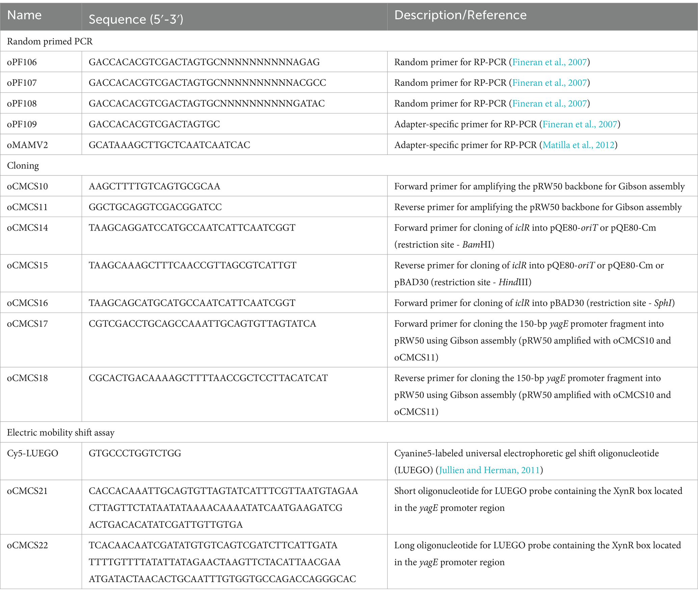The image size is (698, 595).
Task: Click the sequence GACCACACGTCGACTAGTGC
Action: tap(154, 124)
